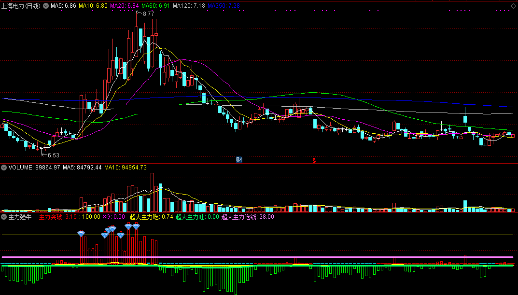Click the XG: 0.00 value
Image resolution: width=518 pixels, height=295 pixels.
pyautogui.click(x=113, y=217)
